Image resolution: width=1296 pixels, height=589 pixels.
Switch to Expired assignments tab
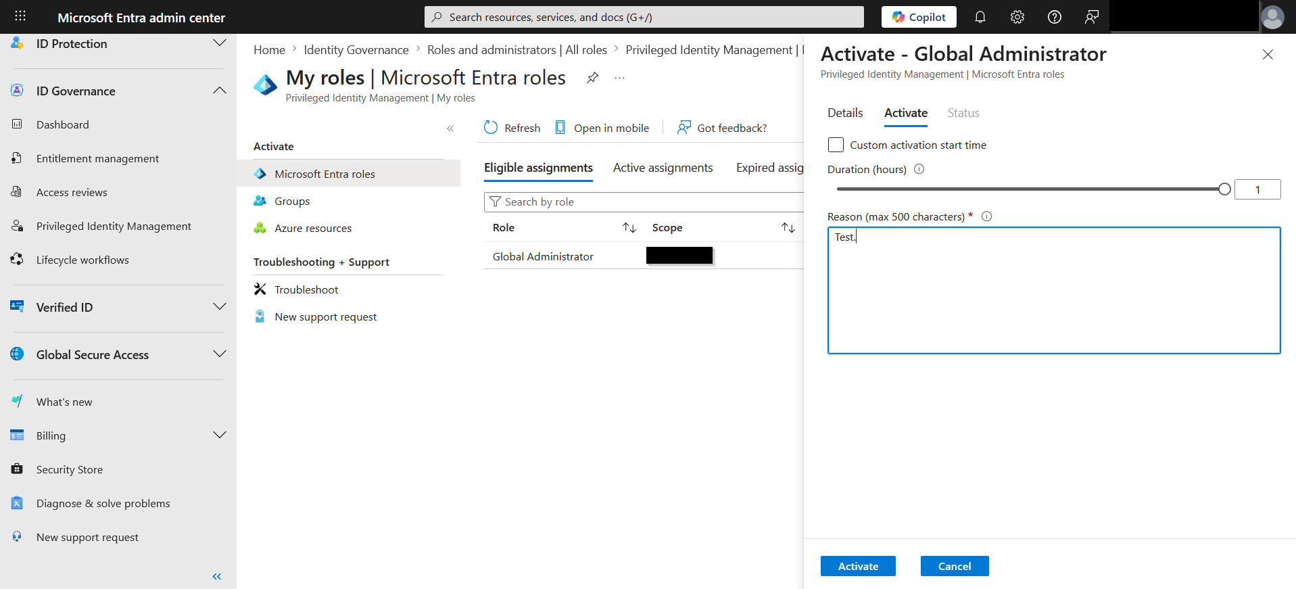(769, 168)
